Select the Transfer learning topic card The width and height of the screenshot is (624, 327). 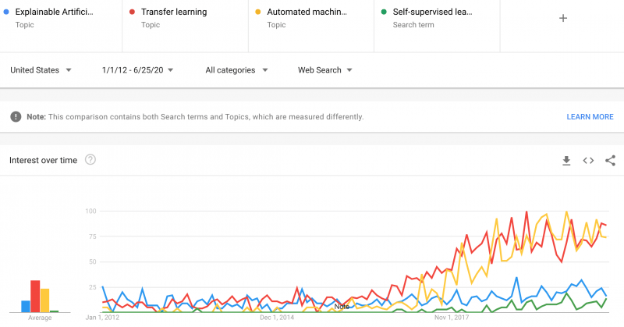pyautogui.click(x=186, y=26)
